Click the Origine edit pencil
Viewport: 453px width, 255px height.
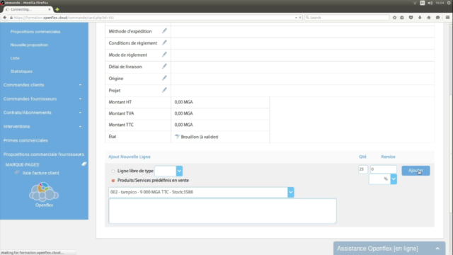tap(164, 79)
